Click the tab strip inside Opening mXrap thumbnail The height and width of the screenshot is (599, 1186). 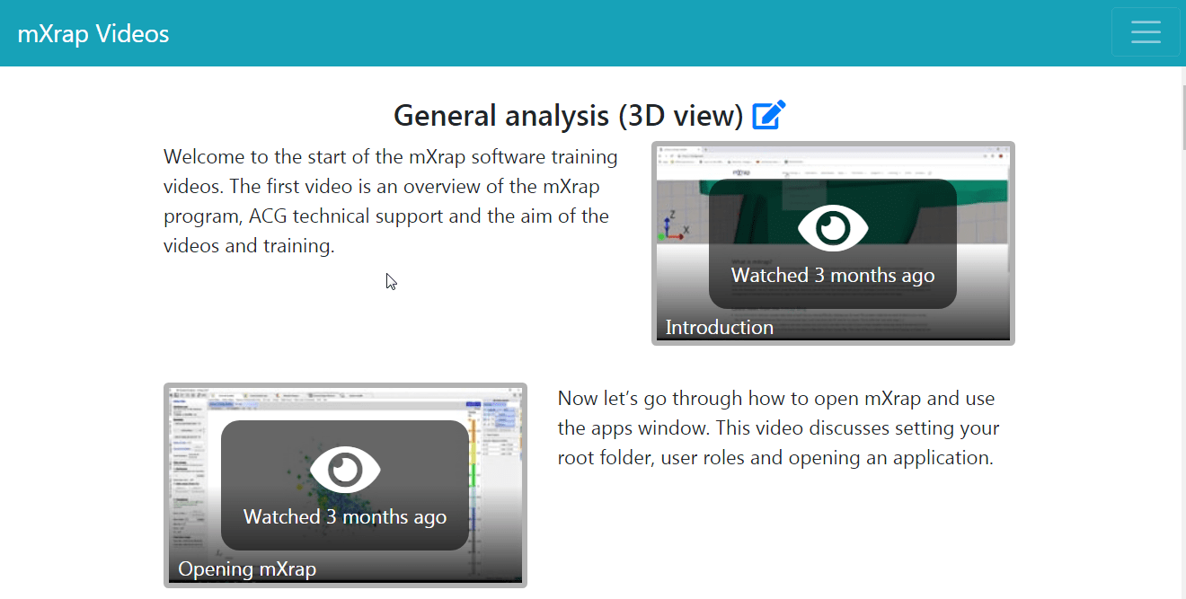click(296, 396)
